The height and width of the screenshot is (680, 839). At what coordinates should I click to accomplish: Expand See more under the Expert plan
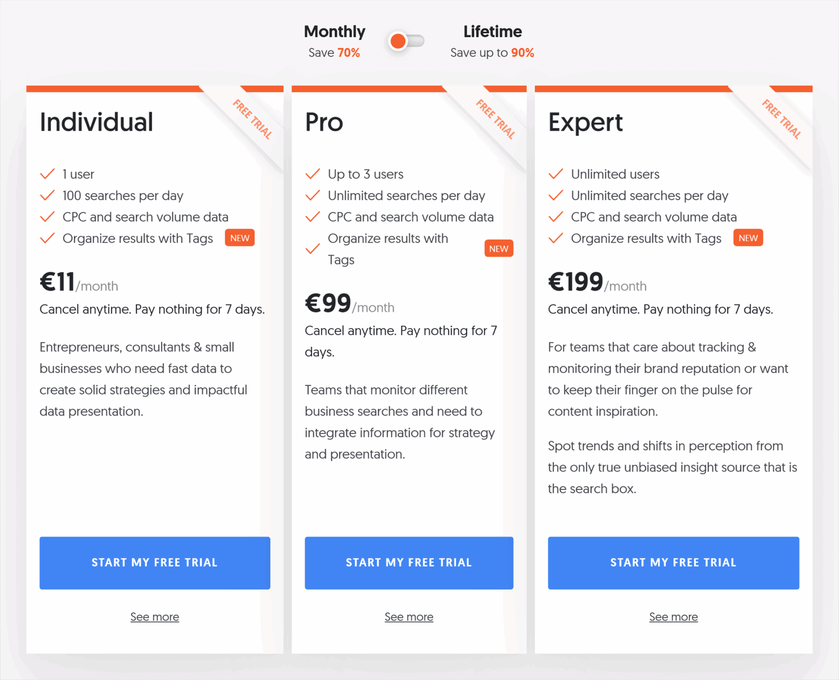pyautogui.click(x=673, y=617)
